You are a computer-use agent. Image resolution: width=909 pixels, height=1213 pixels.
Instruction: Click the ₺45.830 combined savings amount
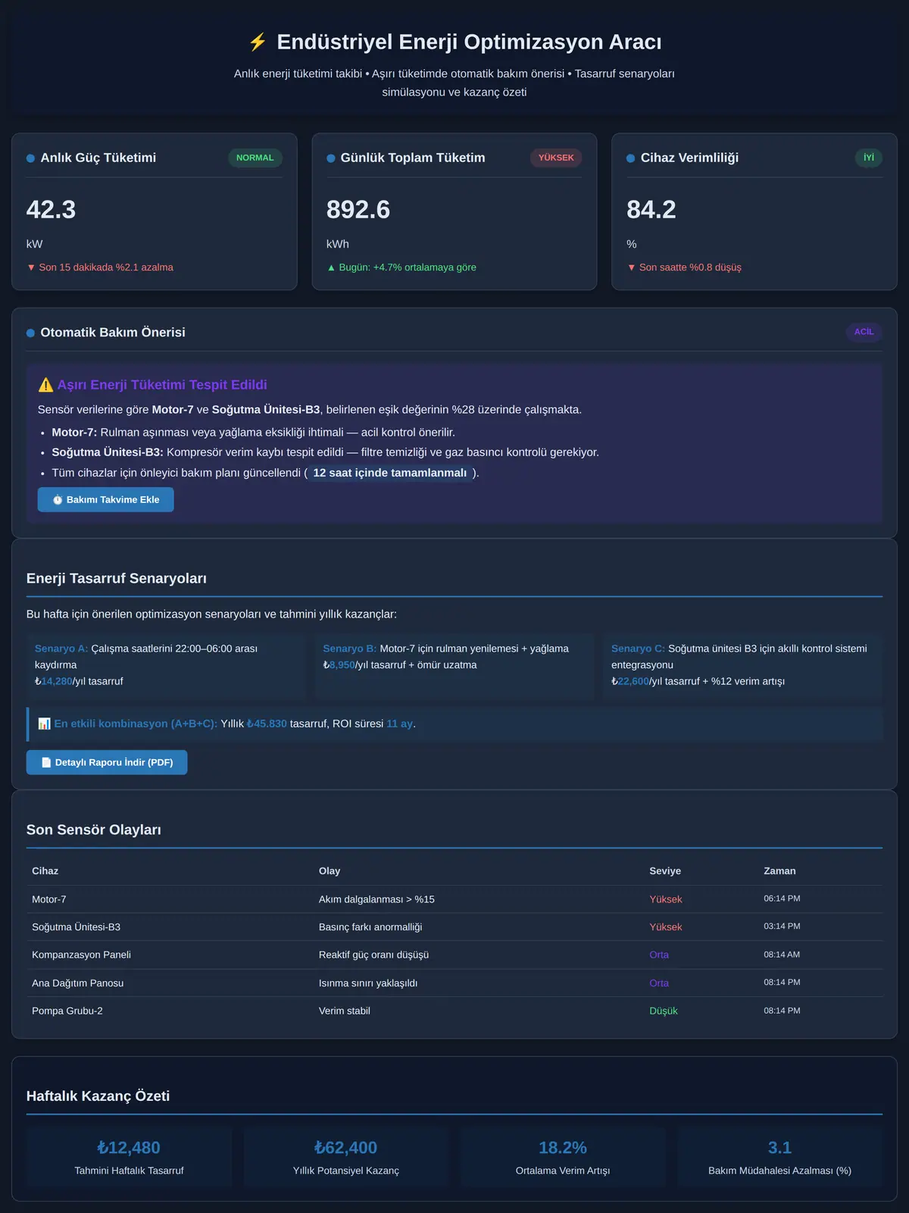267,724
